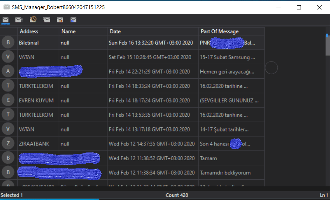
Task: Click null name cell in ZIRAATBANK row
Action: [83, 144]
